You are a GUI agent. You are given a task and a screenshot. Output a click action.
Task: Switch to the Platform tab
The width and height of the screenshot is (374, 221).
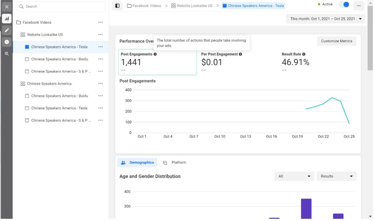tap(175, 163)
